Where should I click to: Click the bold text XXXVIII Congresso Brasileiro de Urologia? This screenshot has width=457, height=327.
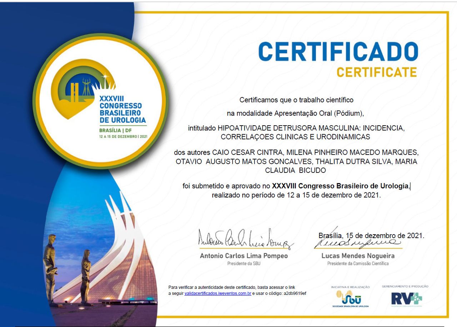coord(340,186)
